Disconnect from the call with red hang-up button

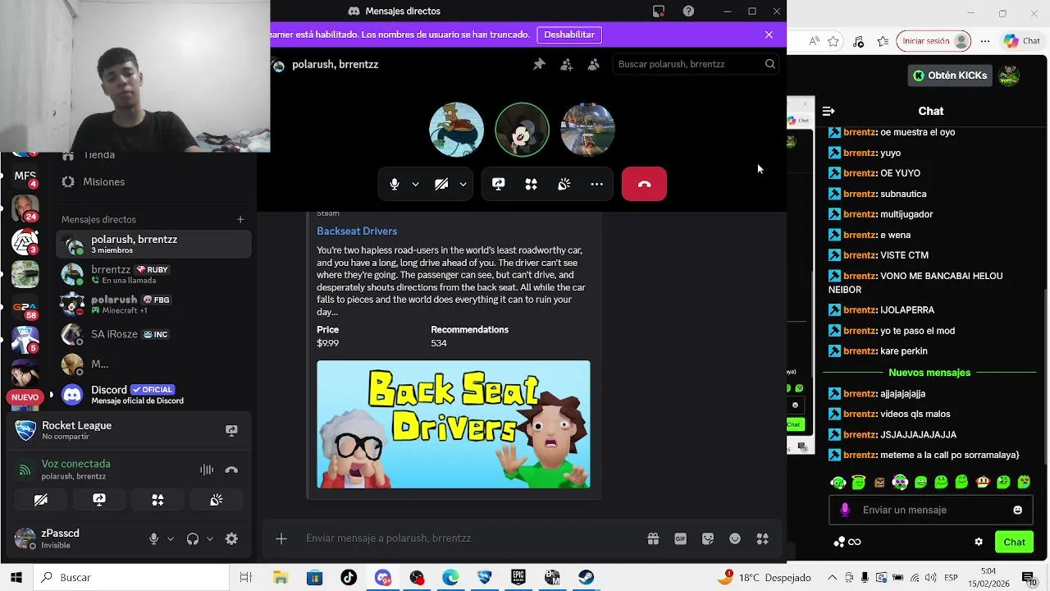tap(644, 184)
